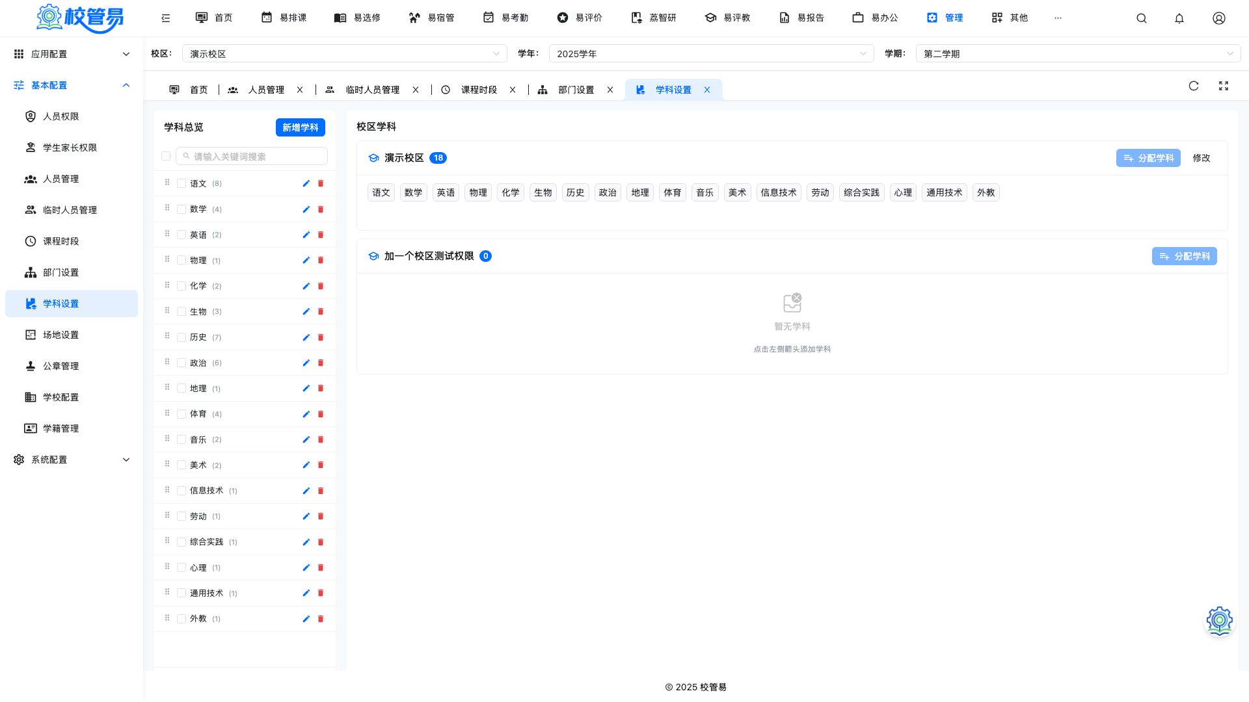Open 荔智研 in top navigation
1249x702 pixels.
(x=654, y=18)
